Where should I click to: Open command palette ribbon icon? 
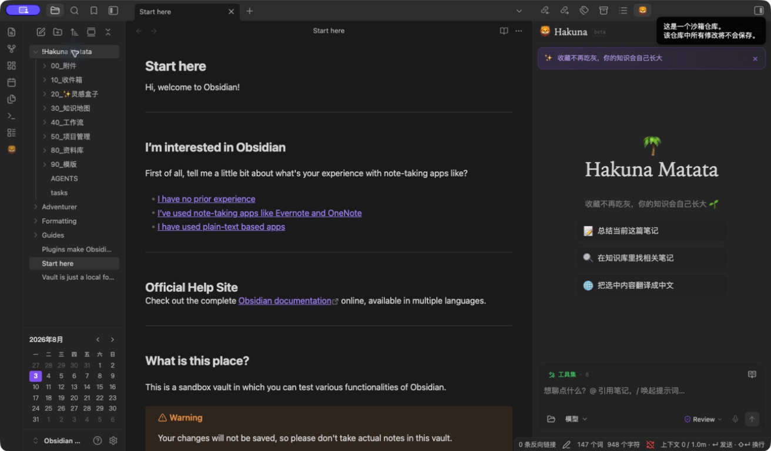point(11,116)
